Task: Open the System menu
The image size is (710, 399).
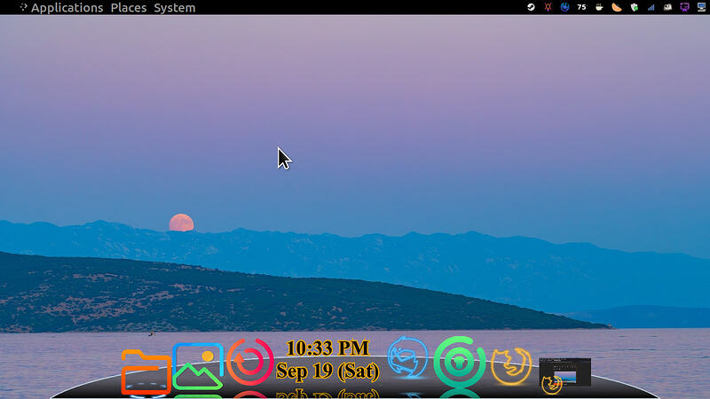Action: tap(175, 8)
